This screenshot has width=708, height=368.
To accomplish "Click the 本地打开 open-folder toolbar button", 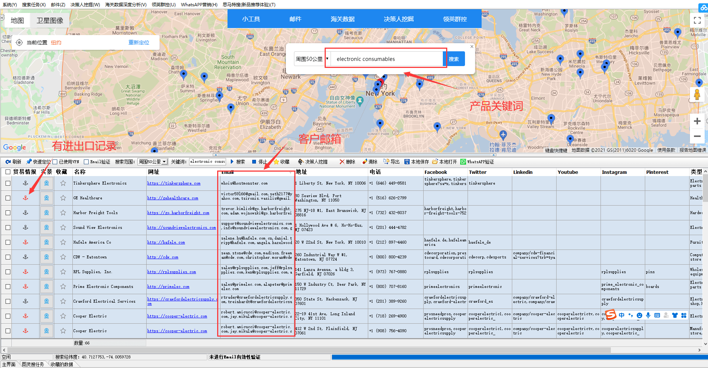I will (444, 162).
